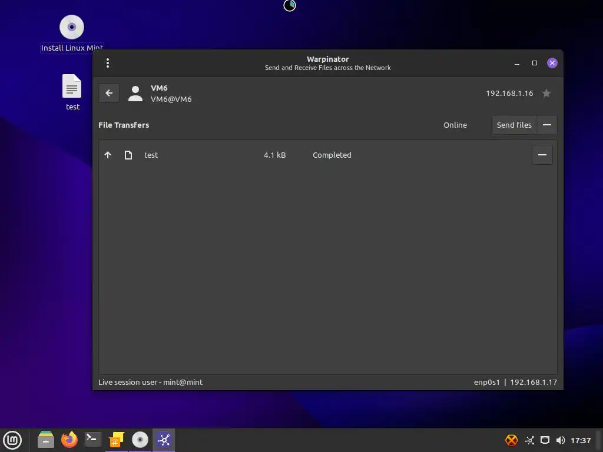Image resolution: width=603 pixels, height=452 pixels.
Task: Open the Linux Mint start menu
Action: (x=12, y=440)
